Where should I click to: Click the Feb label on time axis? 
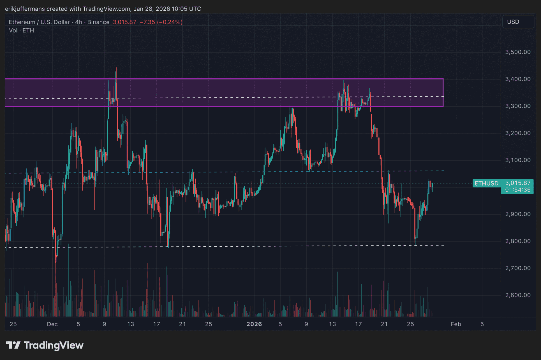pos(456,324)
